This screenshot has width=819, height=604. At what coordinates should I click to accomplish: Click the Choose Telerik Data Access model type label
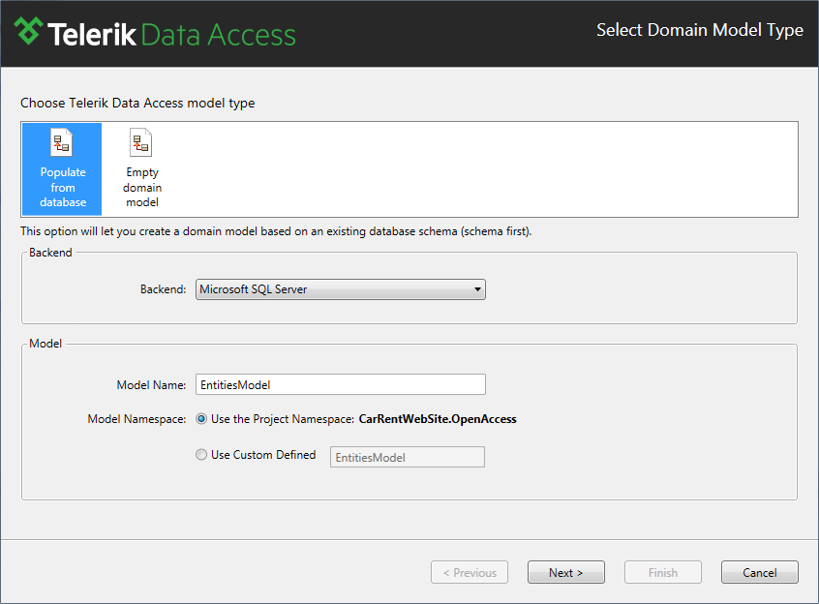(x=137, y=103)
